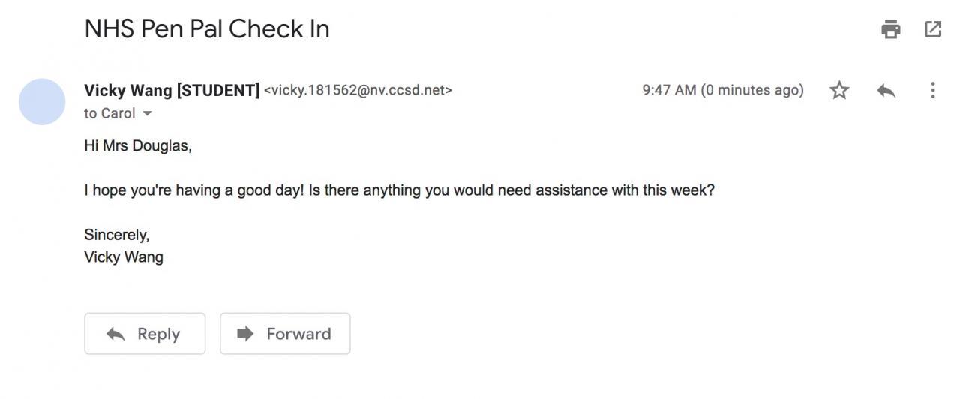Click the Vicky Wang signature under Sincerely

124,257
